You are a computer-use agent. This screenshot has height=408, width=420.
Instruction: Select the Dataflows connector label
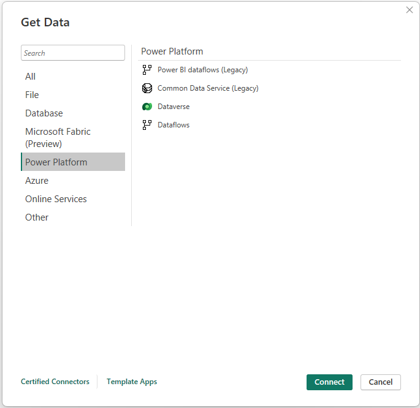tap(174, 125)
